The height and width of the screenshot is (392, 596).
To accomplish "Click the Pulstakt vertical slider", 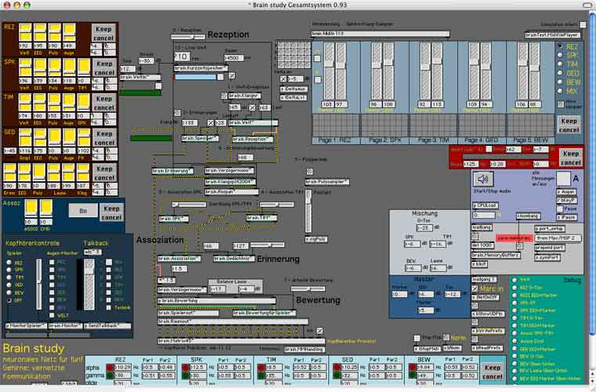I will pyautogui.click(x=309, y=211).
